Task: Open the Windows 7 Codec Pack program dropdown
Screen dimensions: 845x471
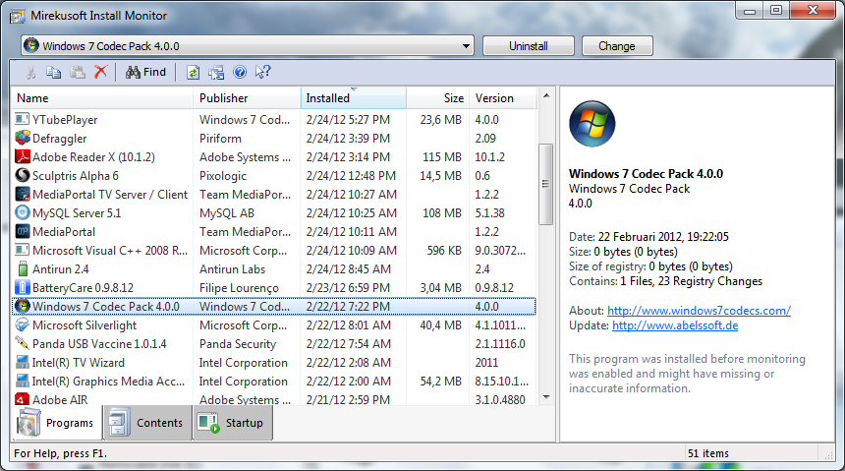Action: pyautogui.click(x=466, y=46)
